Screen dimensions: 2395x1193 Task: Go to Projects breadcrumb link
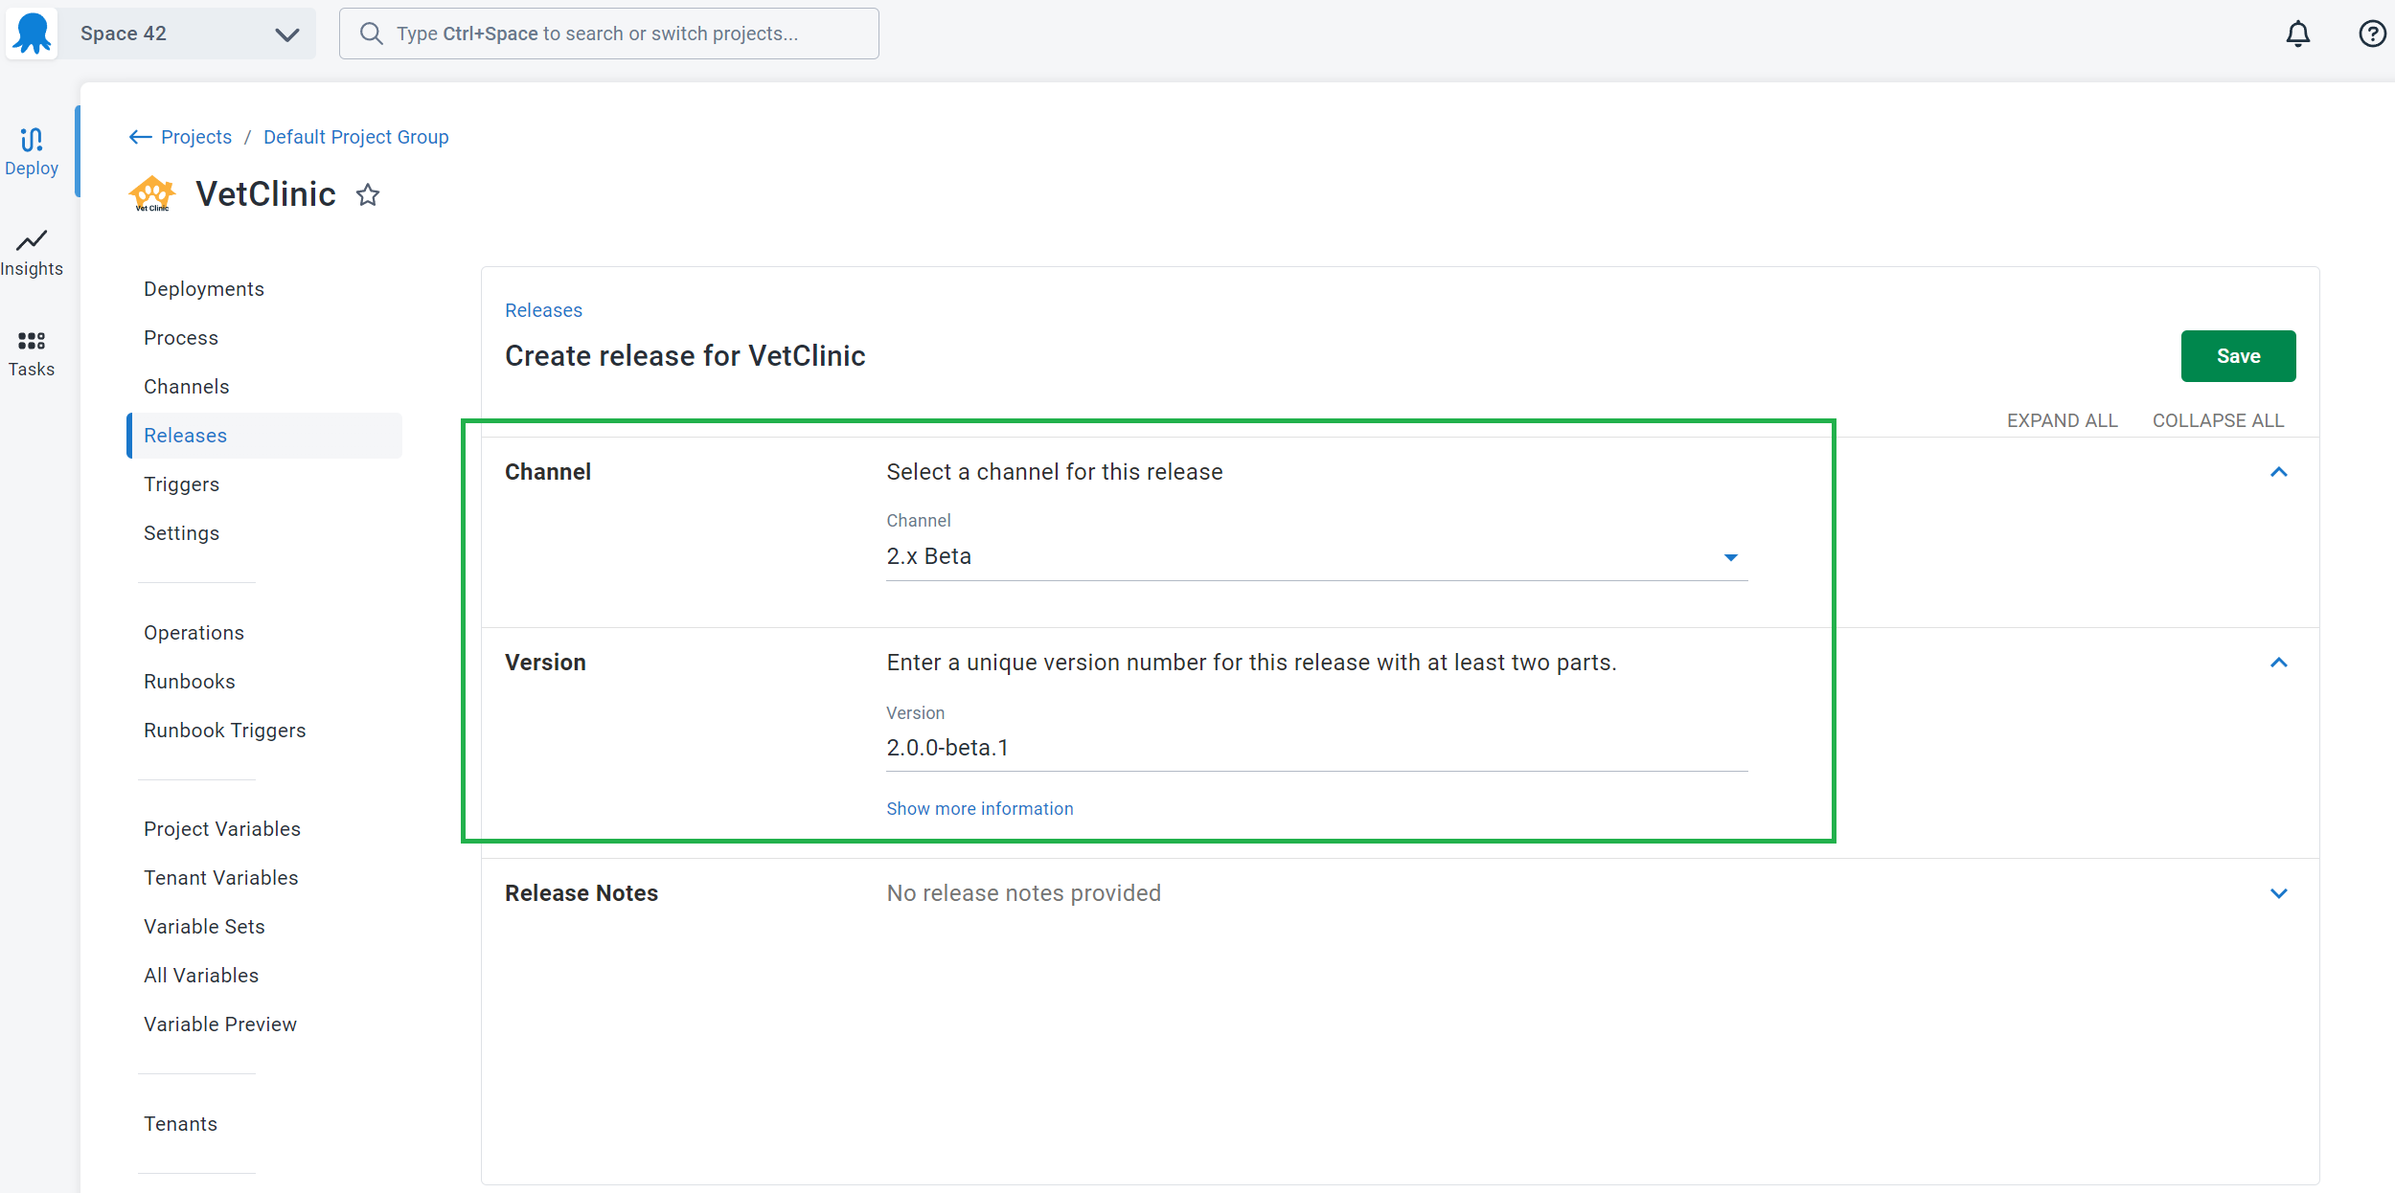pyautogui.click(x=196, y=137)
